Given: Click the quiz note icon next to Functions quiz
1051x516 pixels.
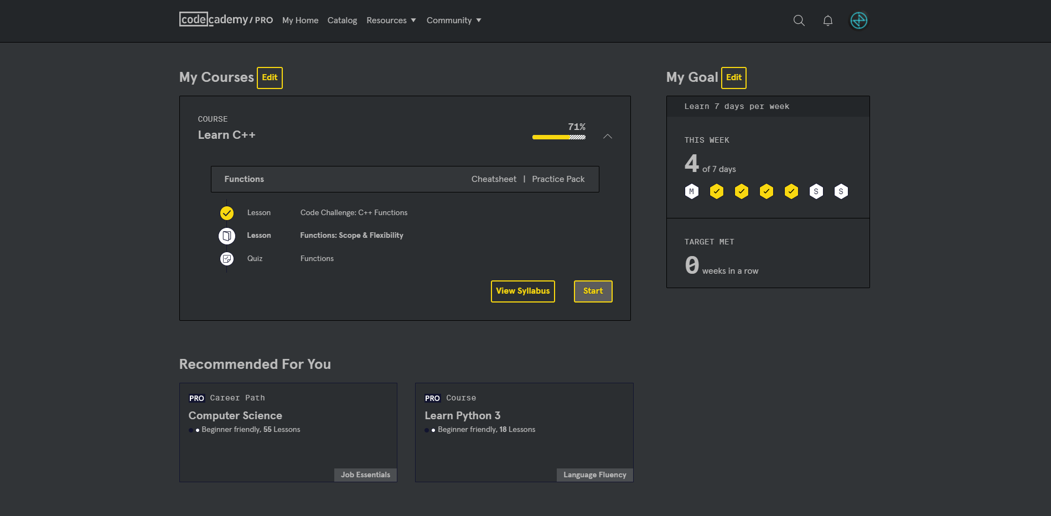Looking at the screenshot, I should 226,258.
